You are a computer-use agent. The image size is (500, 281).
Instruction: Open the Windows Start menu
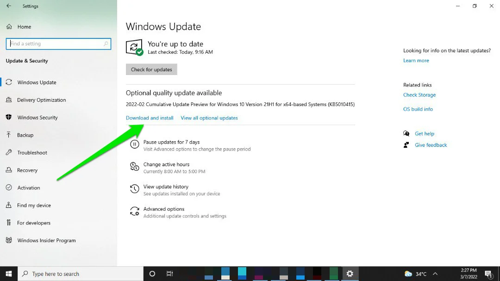point(9,274)
